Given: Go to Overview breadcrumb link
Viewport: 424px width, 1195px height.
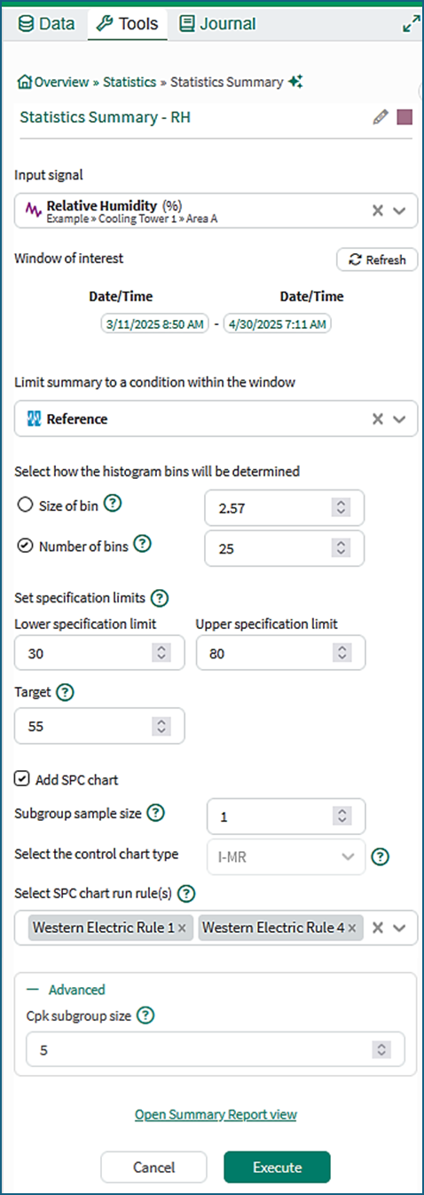Looking at the screenshot, I should coord(61,82).
